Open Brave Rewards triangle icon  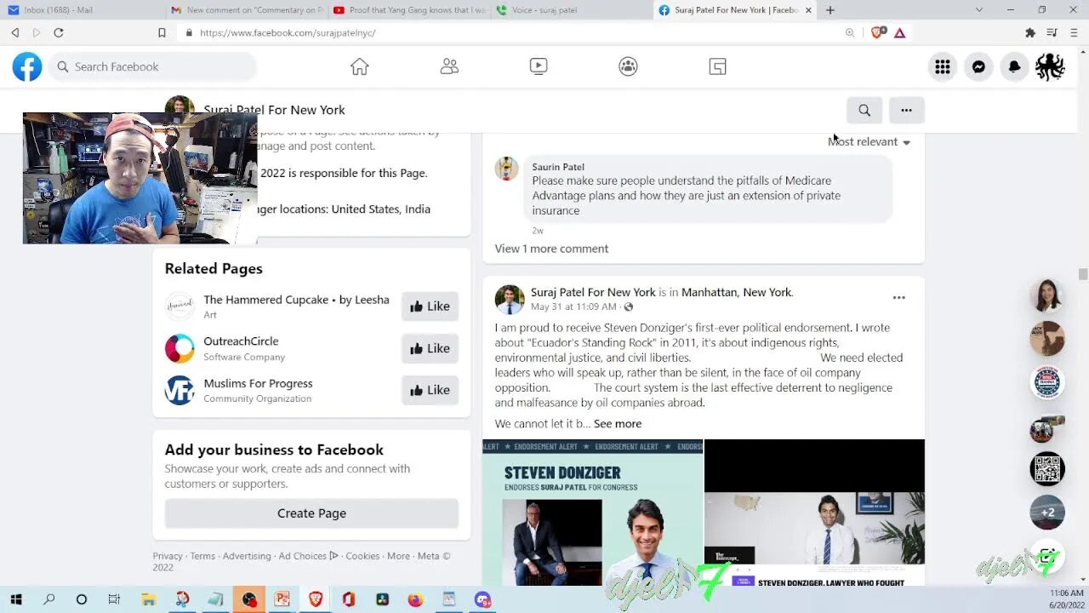(x=899, y=32)
